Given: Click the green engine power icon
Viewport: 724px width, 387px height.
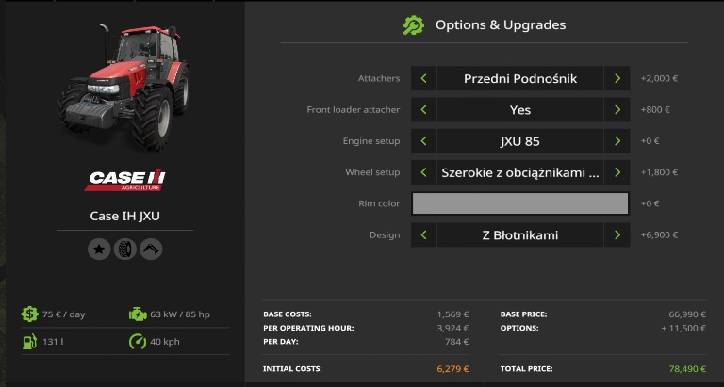Looking at the screenshot, I should (x=138, y=314).
